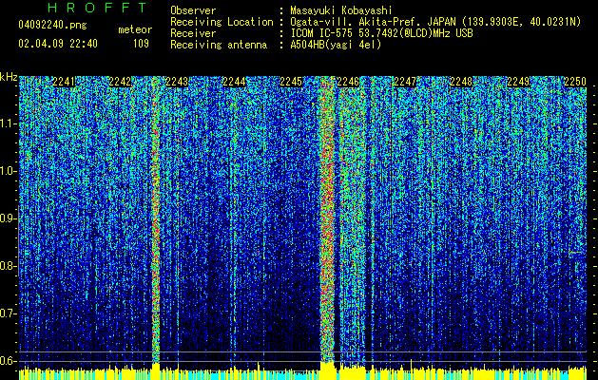Click the Receiver label

pyautogui.click(x=193, y=33)
